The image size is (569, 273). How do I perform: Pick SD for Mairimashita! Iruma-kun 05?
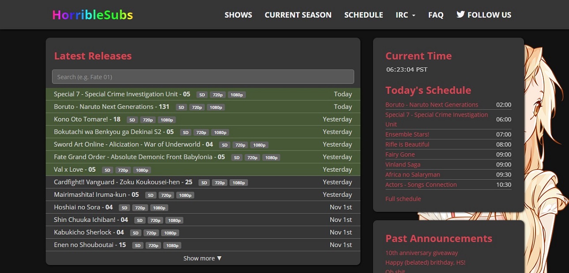tap(151, 195)
